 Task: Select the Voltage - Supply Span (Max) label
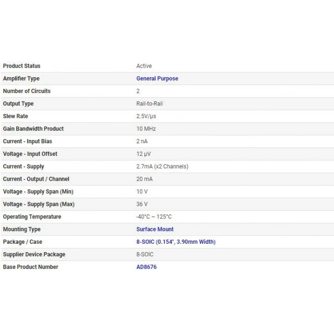point(39,204)
